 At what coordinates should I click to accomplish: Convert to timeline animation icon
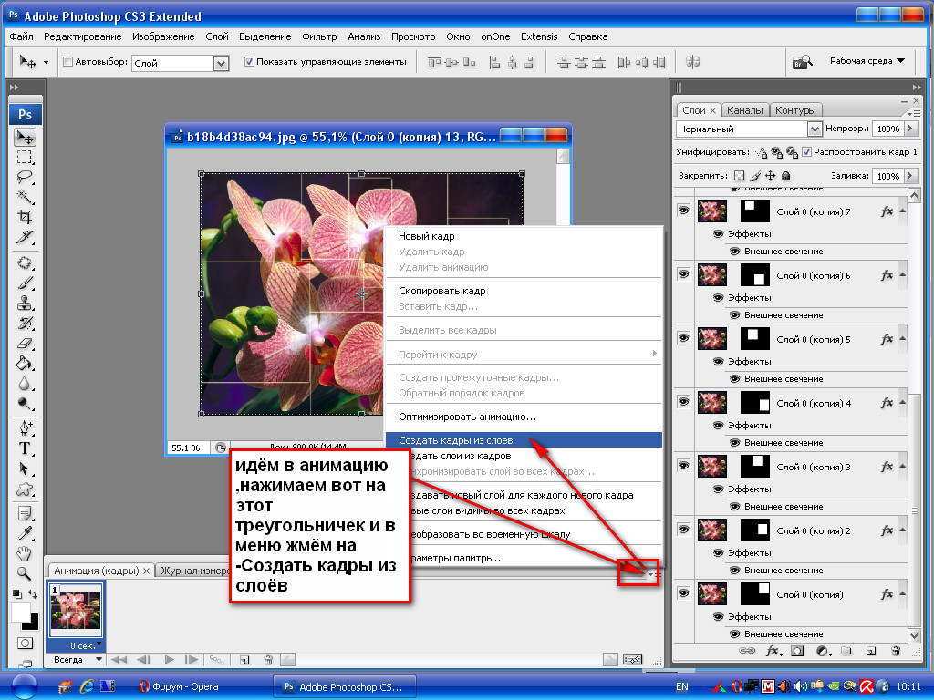click(632, 660)
